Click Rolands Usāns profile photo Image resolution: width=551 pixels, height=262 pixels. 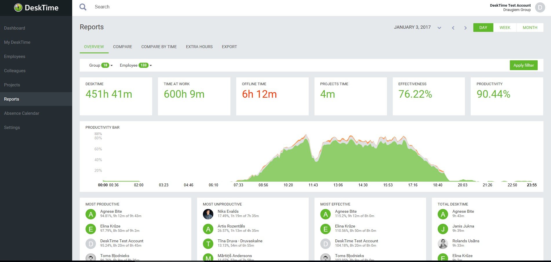443,244
